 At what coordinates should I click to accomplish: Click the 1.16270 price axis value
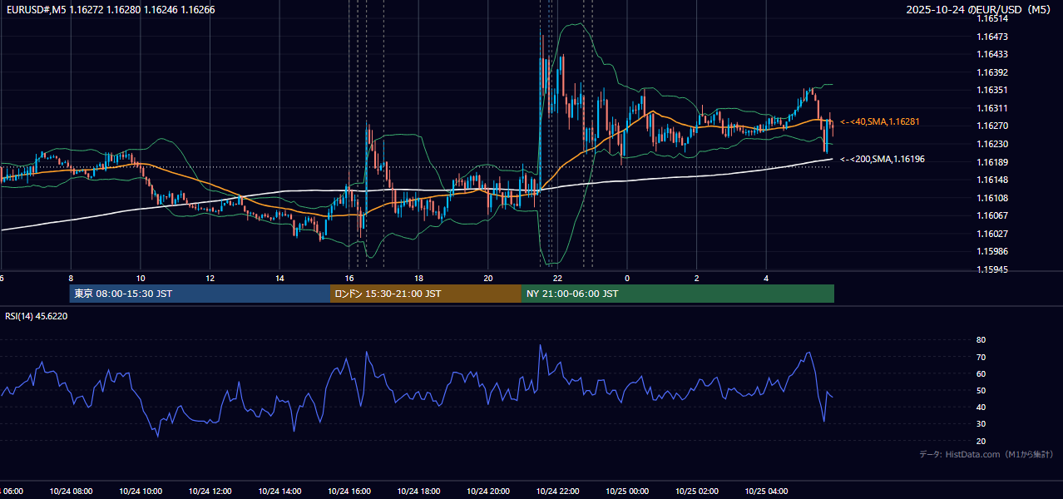tap(991, 126)
